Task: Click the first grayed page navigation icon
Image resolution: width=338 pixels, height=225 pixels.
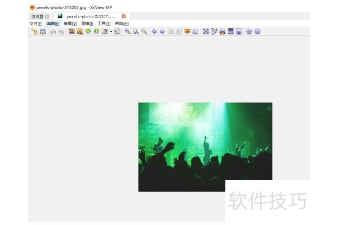Action: 171,31
